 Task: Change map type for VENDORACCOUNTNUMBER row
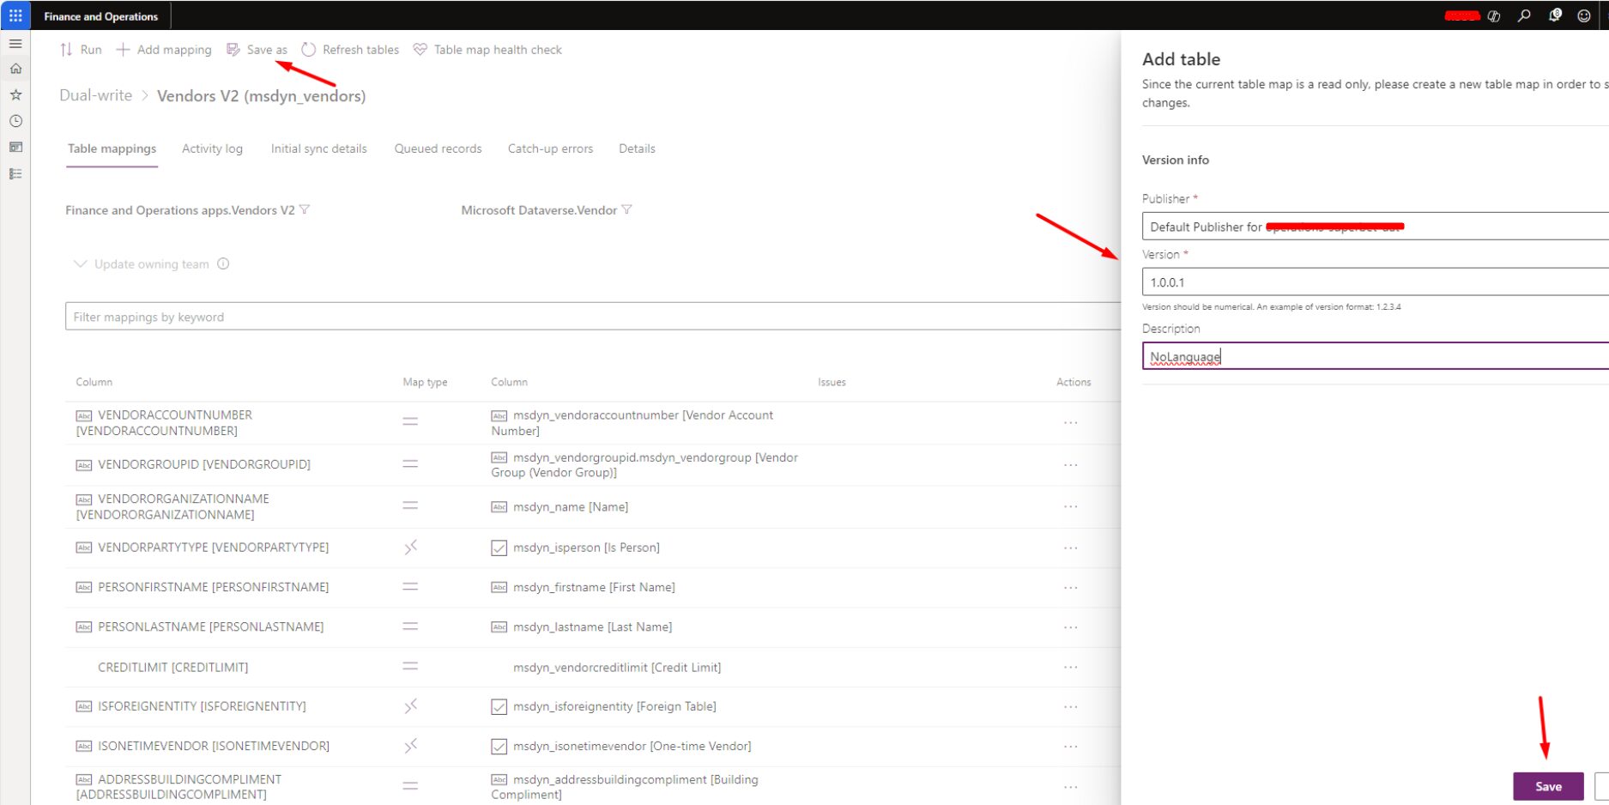click(410, 421)
